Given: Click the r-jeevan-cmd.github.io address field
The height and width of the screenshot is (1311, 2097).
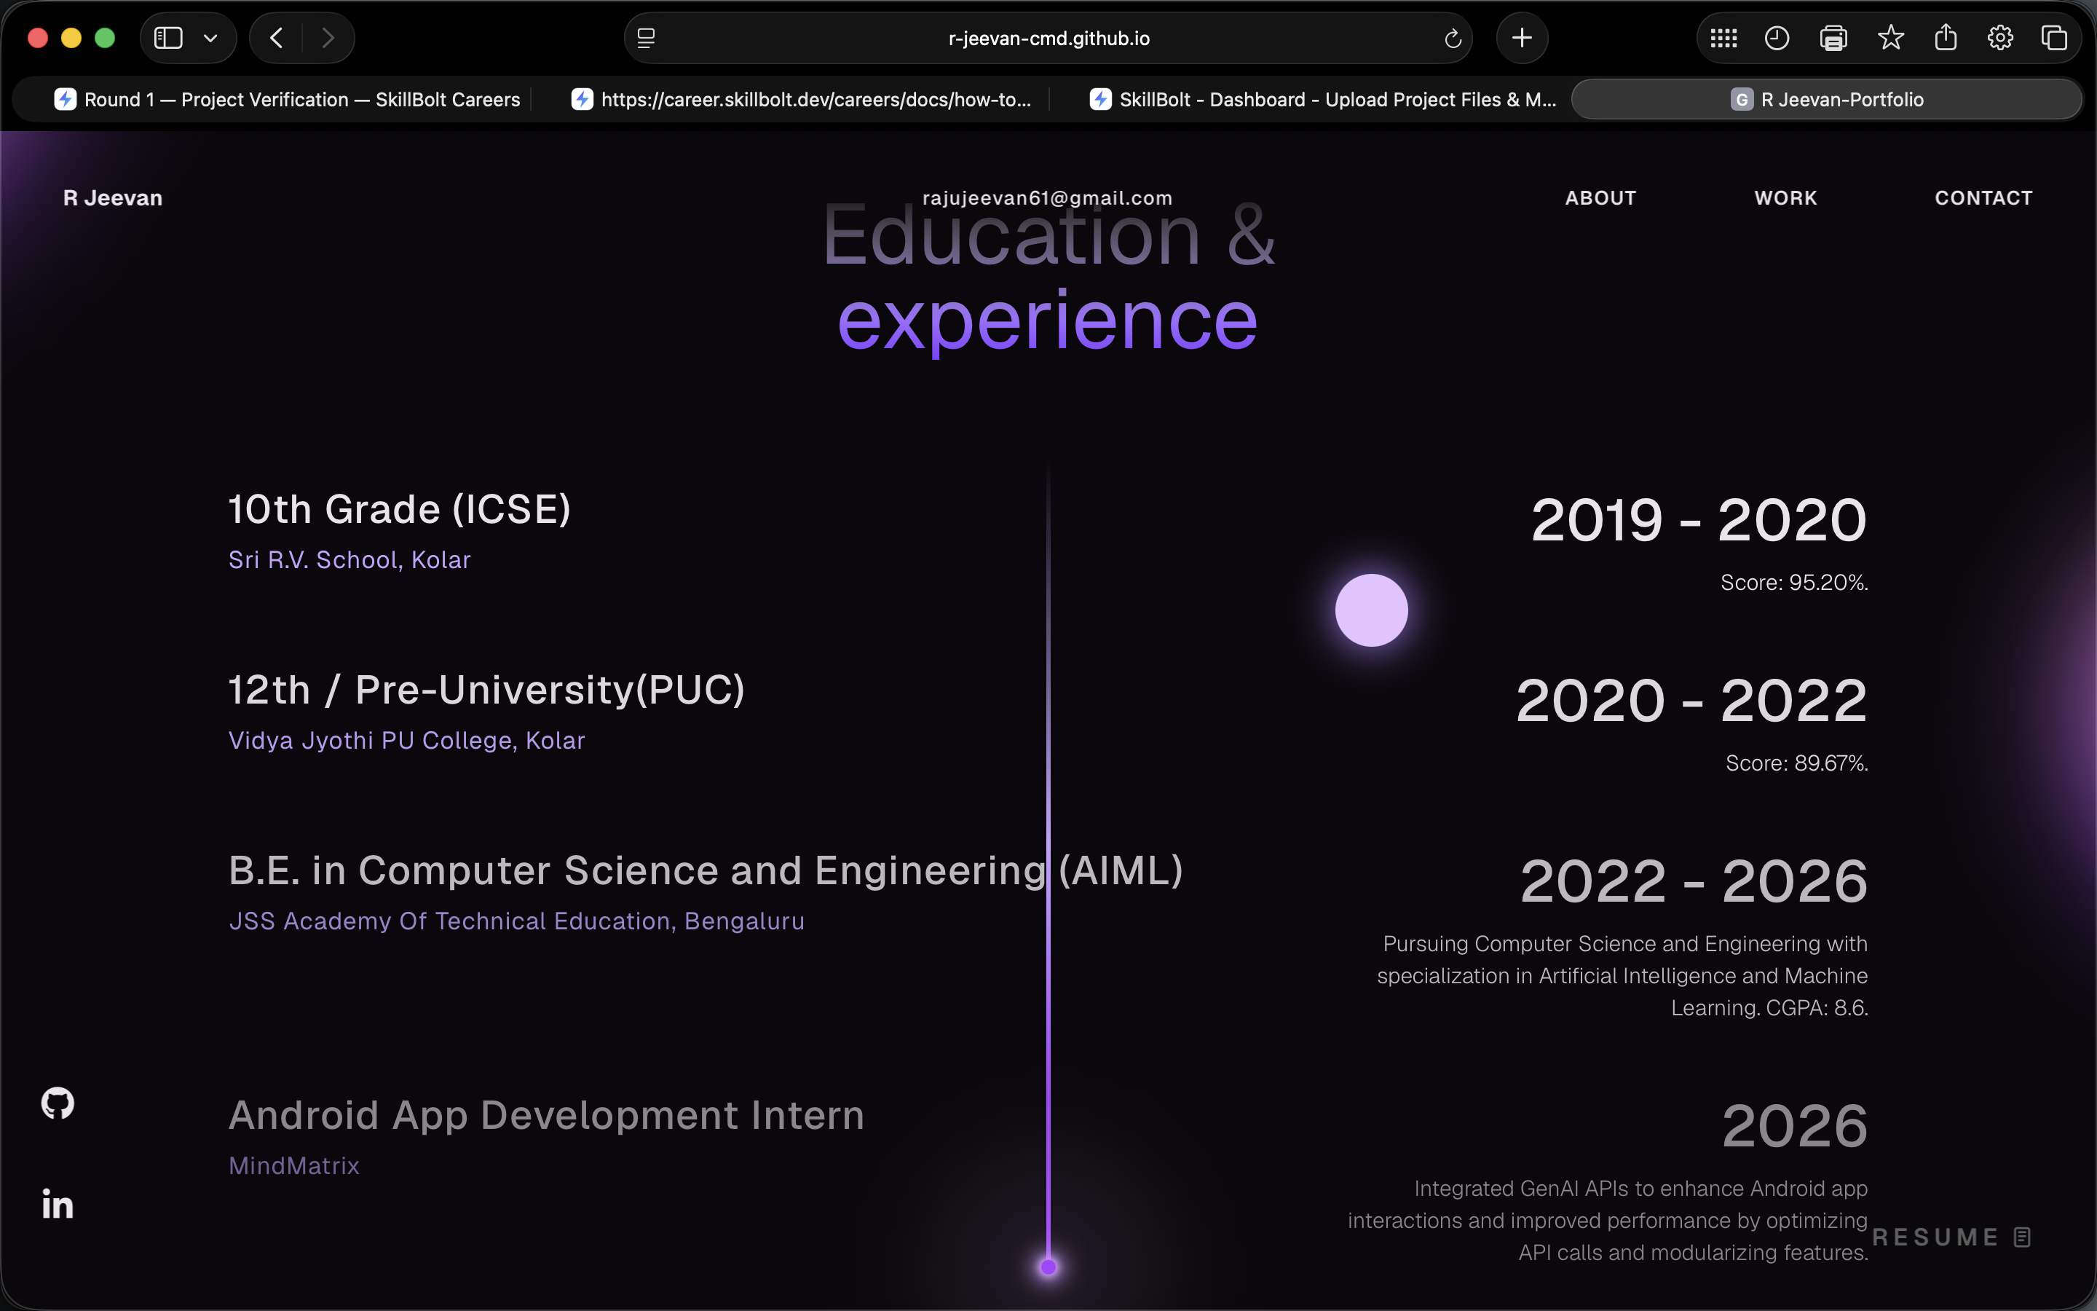Looking at the screenshot, I should pyautogui.click(x=1048, y=38).
